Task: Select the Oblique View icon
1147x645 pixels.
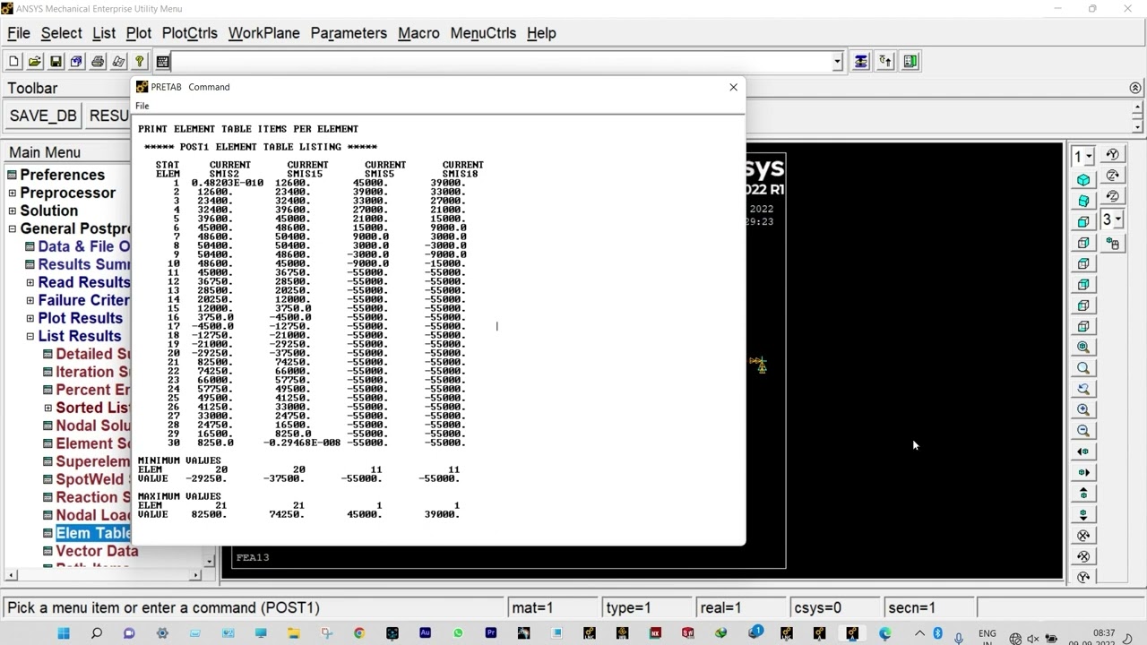Action: click(x=1083, y=201)
